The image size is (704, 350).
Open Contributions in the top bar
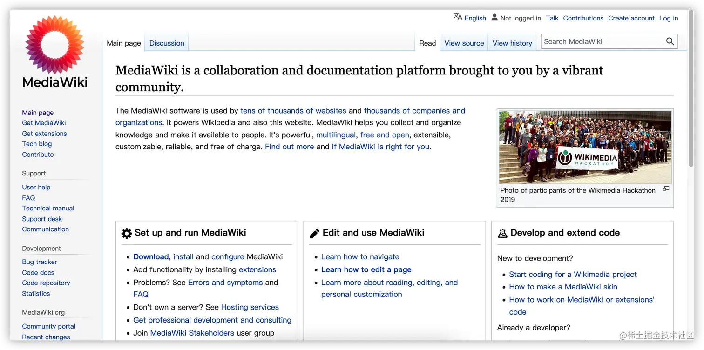pyautogui.click(x=583, y=18)
